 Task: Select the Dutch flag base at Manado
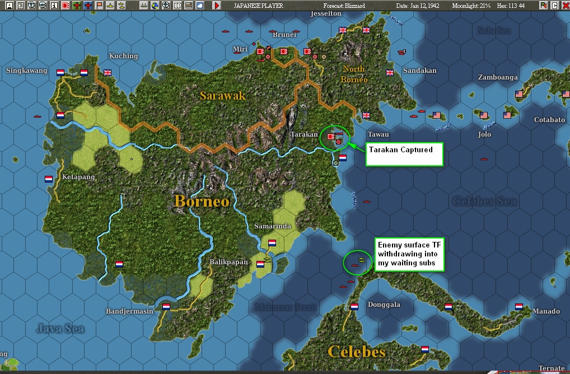pyautogui.click(x=519, y=307)
